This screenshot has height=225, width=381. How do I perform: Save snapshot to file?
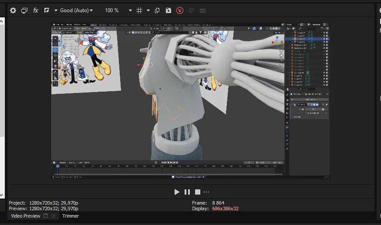pos(169,10)
